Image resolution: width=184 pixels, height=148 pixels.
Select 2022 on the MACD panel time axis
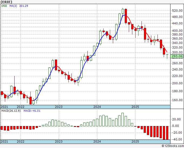21,141
